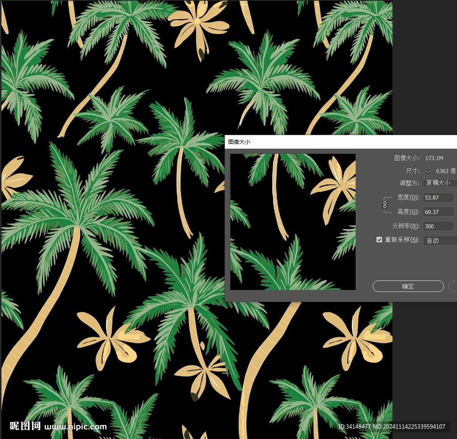457x439 pixels.
Task: Click the 173.1M image size value
Action: coord(434,158)
